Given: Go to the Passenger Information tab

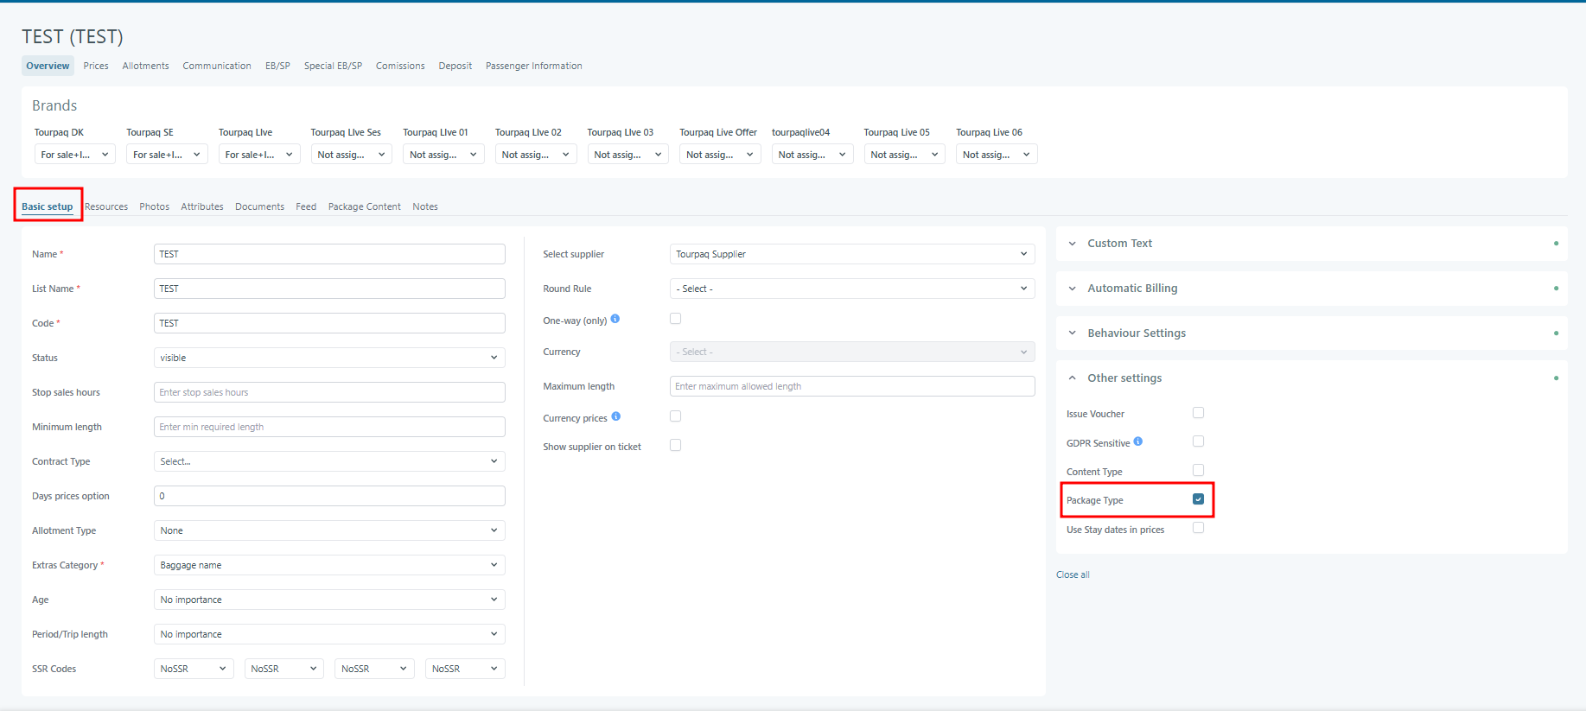Looking at the screenshot, I should 533,66.
